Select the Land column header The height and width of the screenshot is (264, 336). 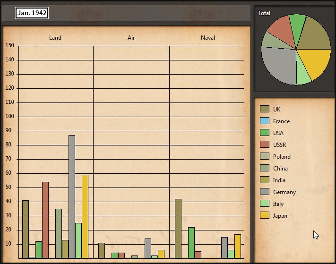[x=55, y=38]
